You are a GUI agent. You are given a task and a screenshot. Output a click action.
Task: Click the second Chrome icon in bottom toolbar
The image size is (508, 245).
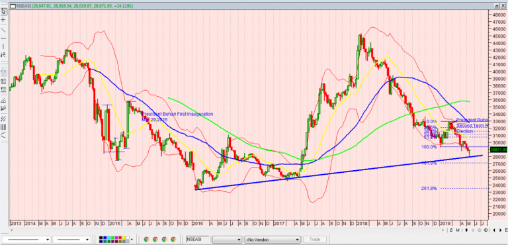click(155, 240)
